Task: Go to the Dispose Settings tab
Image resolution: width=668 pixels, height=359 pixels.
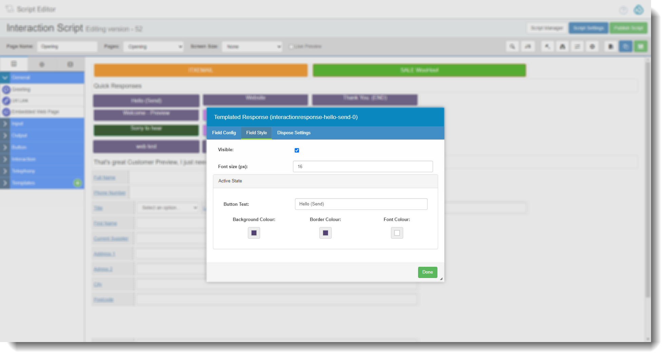Action: (x=294, y=133)
